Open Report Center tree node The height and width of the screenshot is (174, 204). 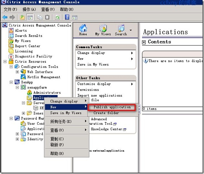click(x=27, y=46)
